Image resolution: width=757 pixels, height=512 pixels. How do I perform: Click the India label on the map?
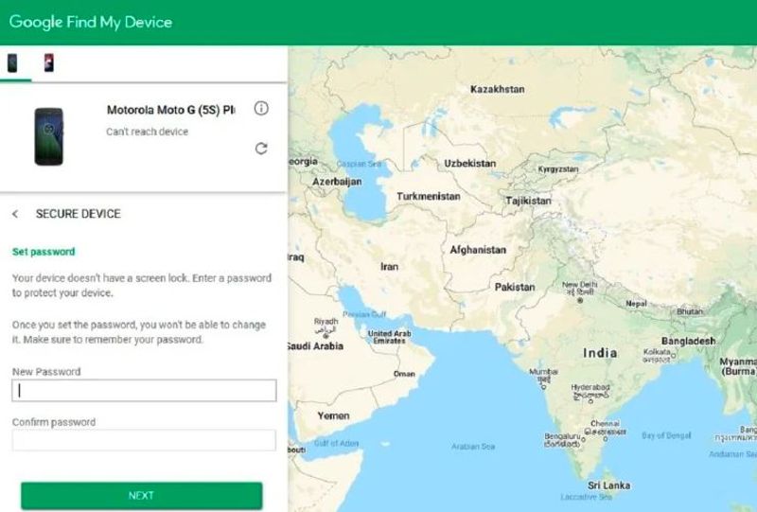pos(600,353)
